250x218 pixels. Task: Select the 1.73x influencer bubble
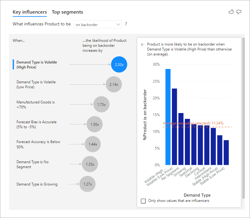pos(101,105)
